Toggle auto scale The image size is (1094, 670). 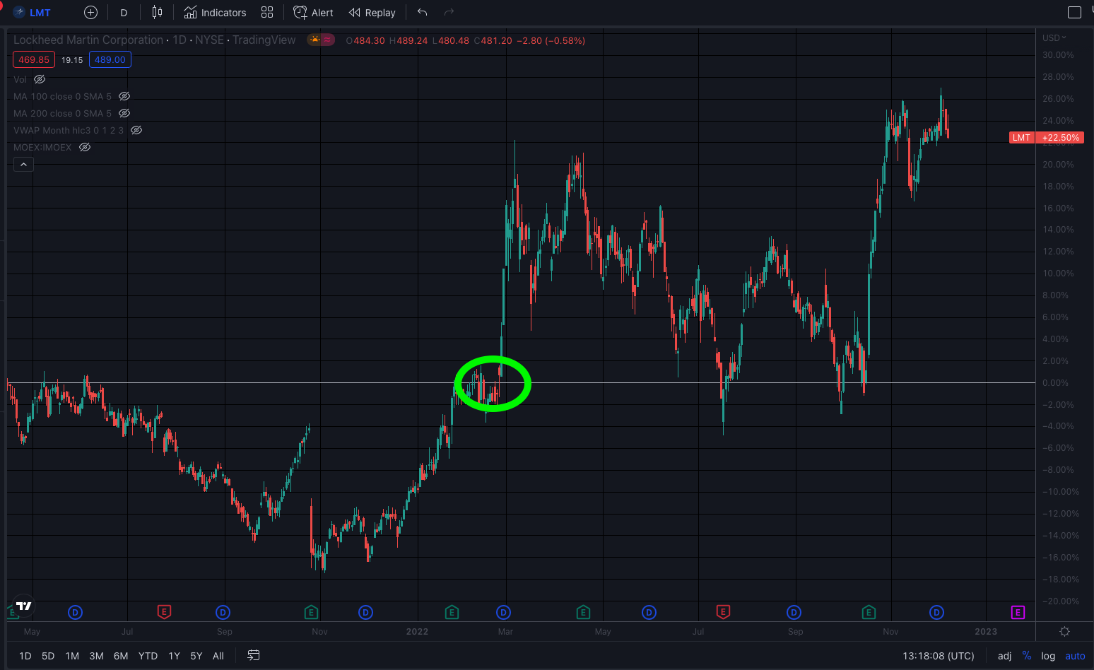1075,656
